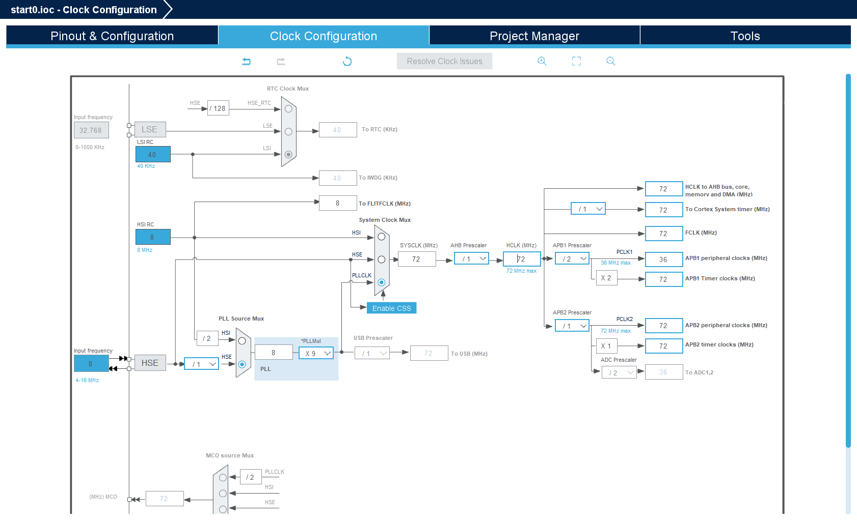Open the ADC Prescaler /2 dropdown
Image resolution: width=857 pixels, height=520 pixels.
tap(619, 372)
